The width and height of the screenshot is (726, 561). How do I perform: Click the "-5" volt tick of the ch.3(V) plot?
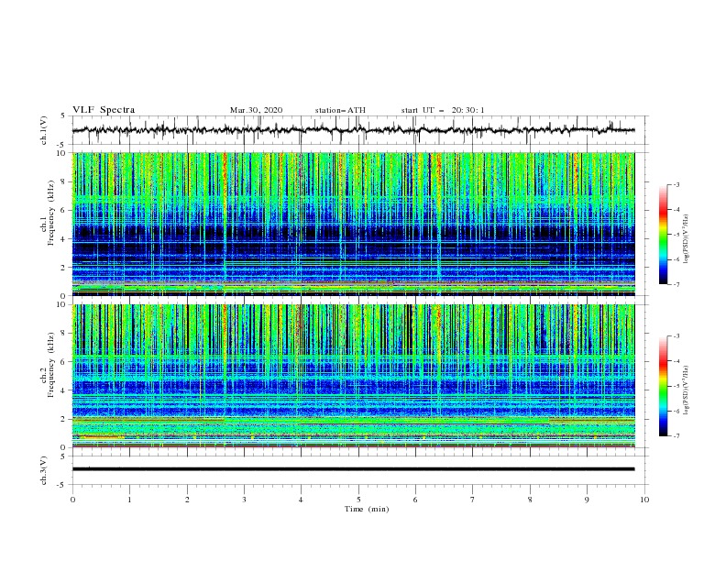coord(62,485)
